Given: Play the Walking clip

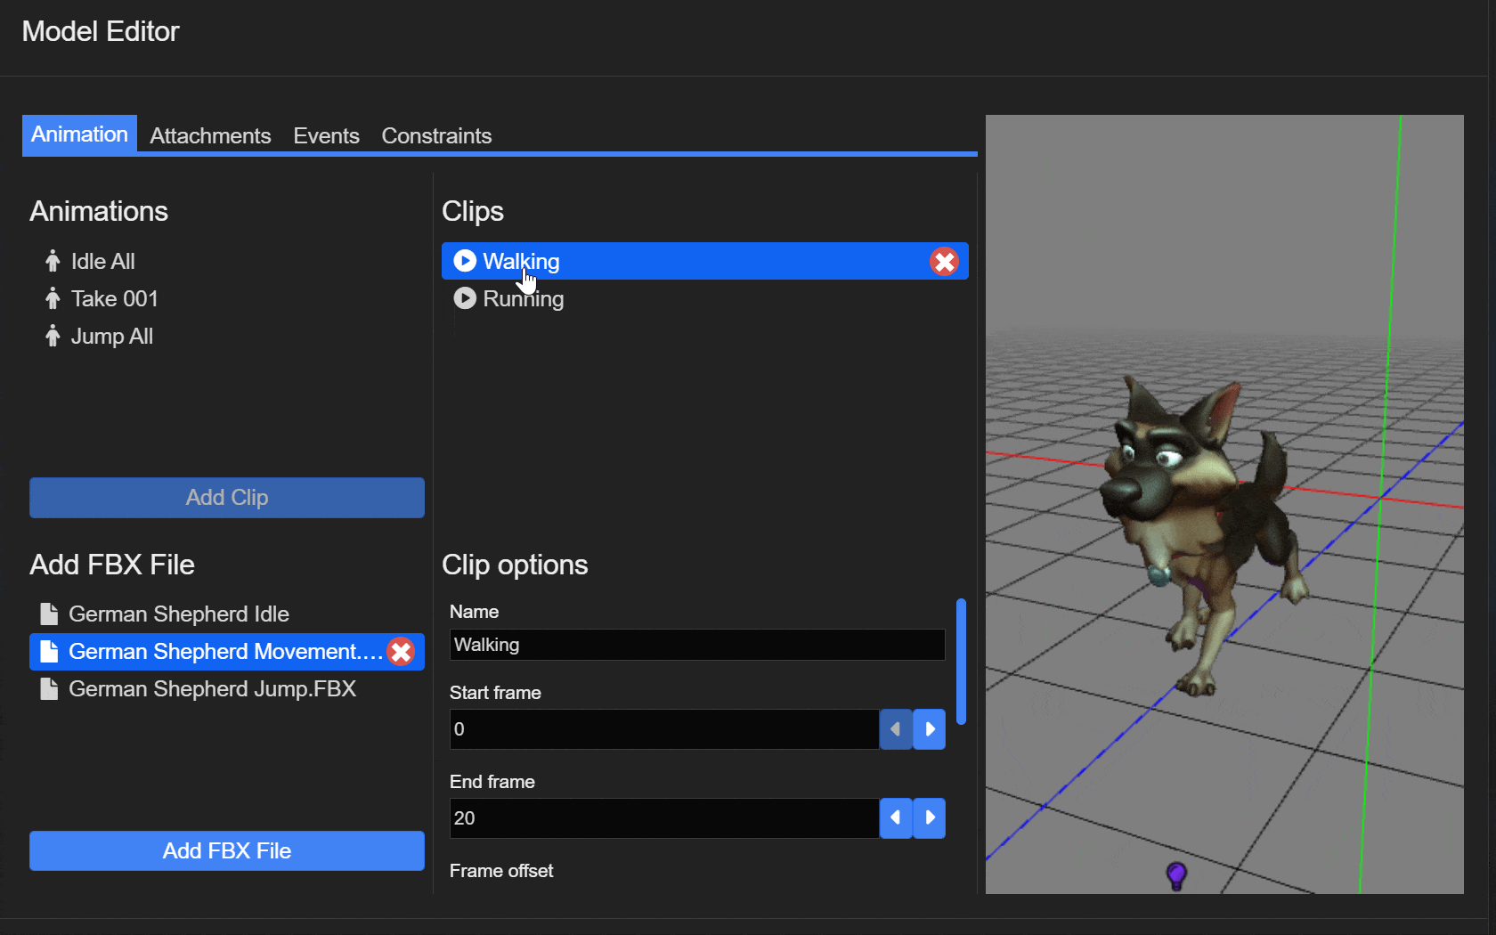Looking at the screenshot, I should click(x=465, y=261).
